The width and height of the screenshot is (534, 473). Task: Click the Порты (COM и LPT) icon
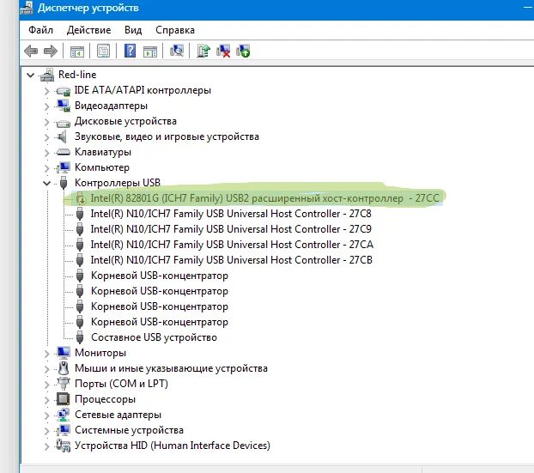click(64, 384)
